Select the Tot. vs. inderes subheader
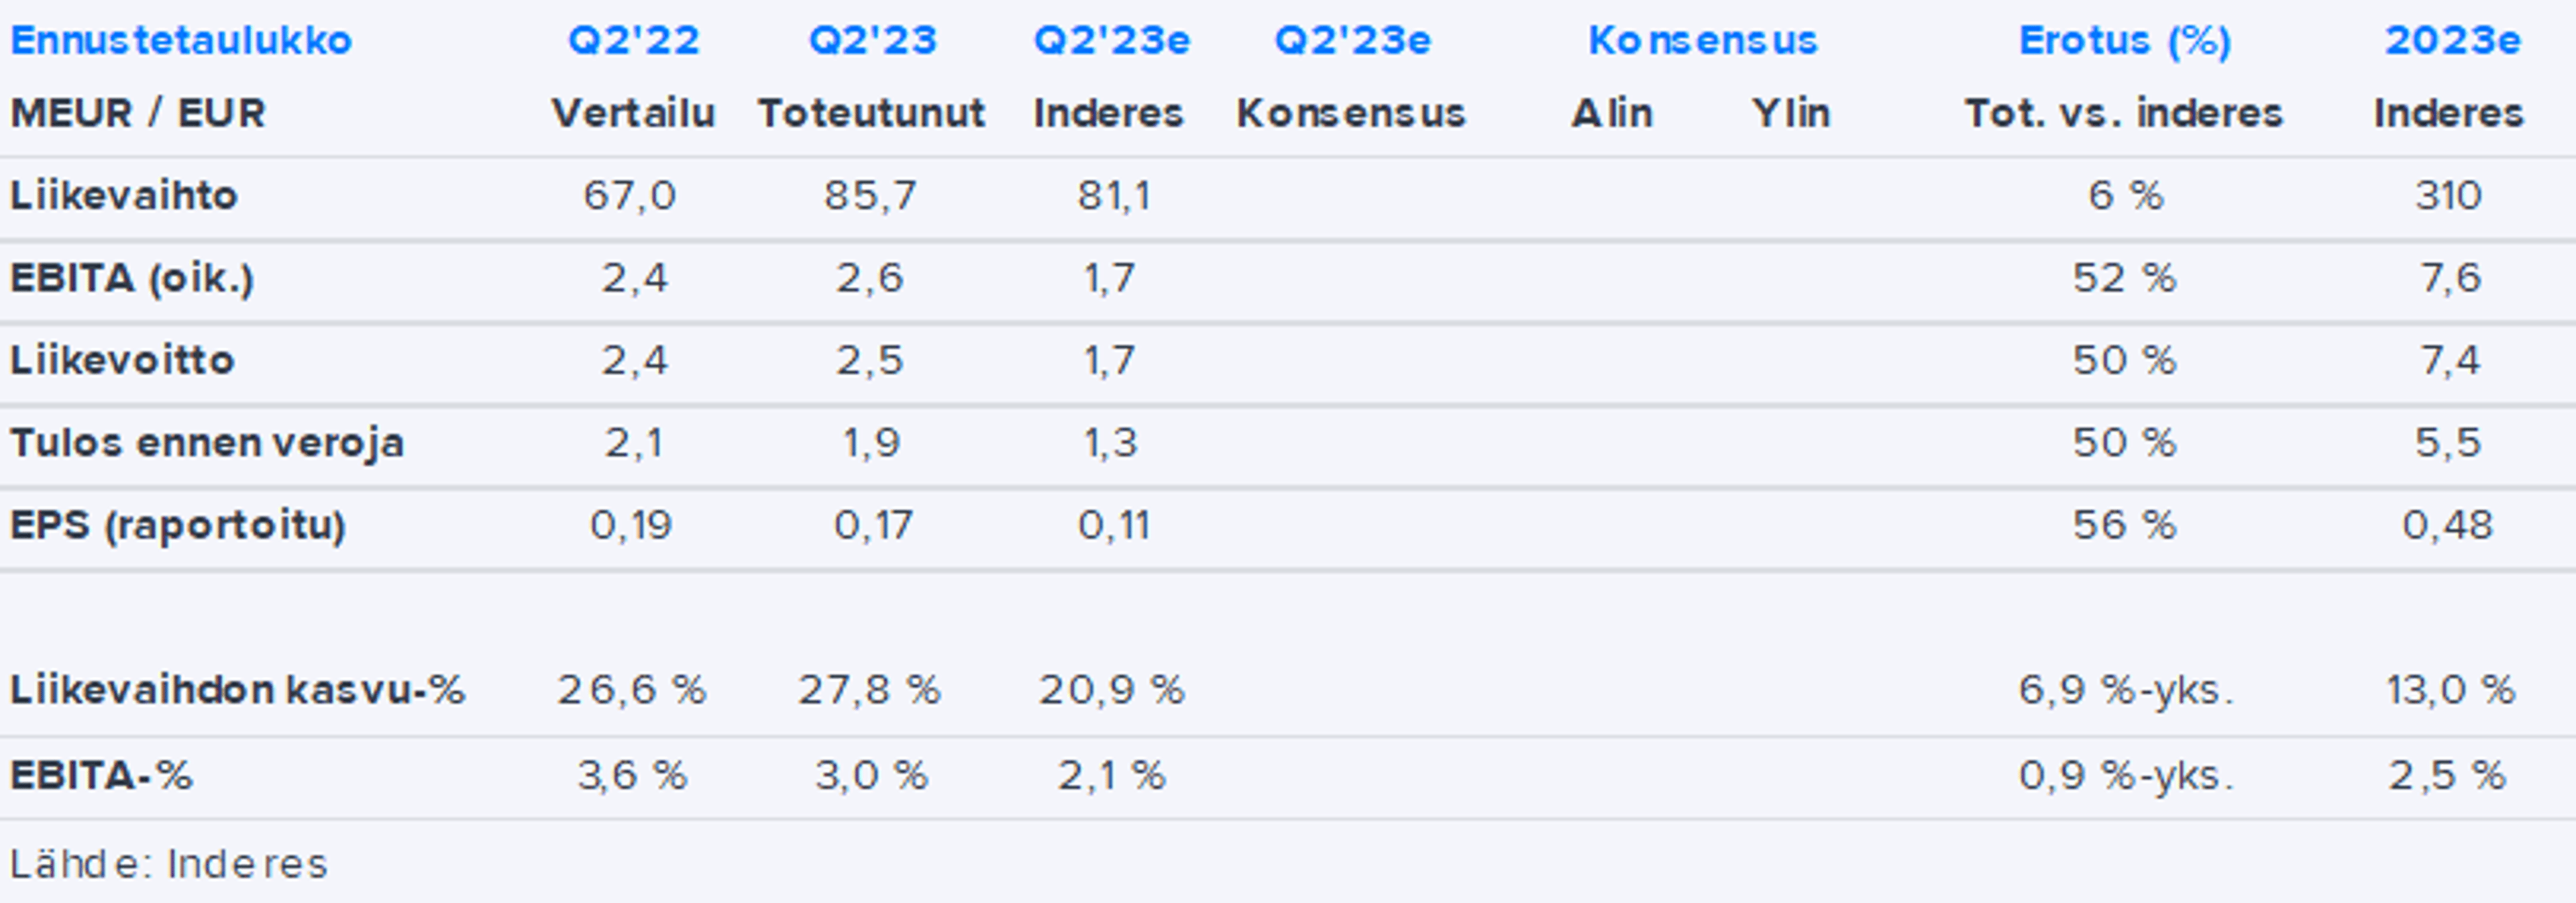Viewport: 2576px width, 903px height. 2124,113
